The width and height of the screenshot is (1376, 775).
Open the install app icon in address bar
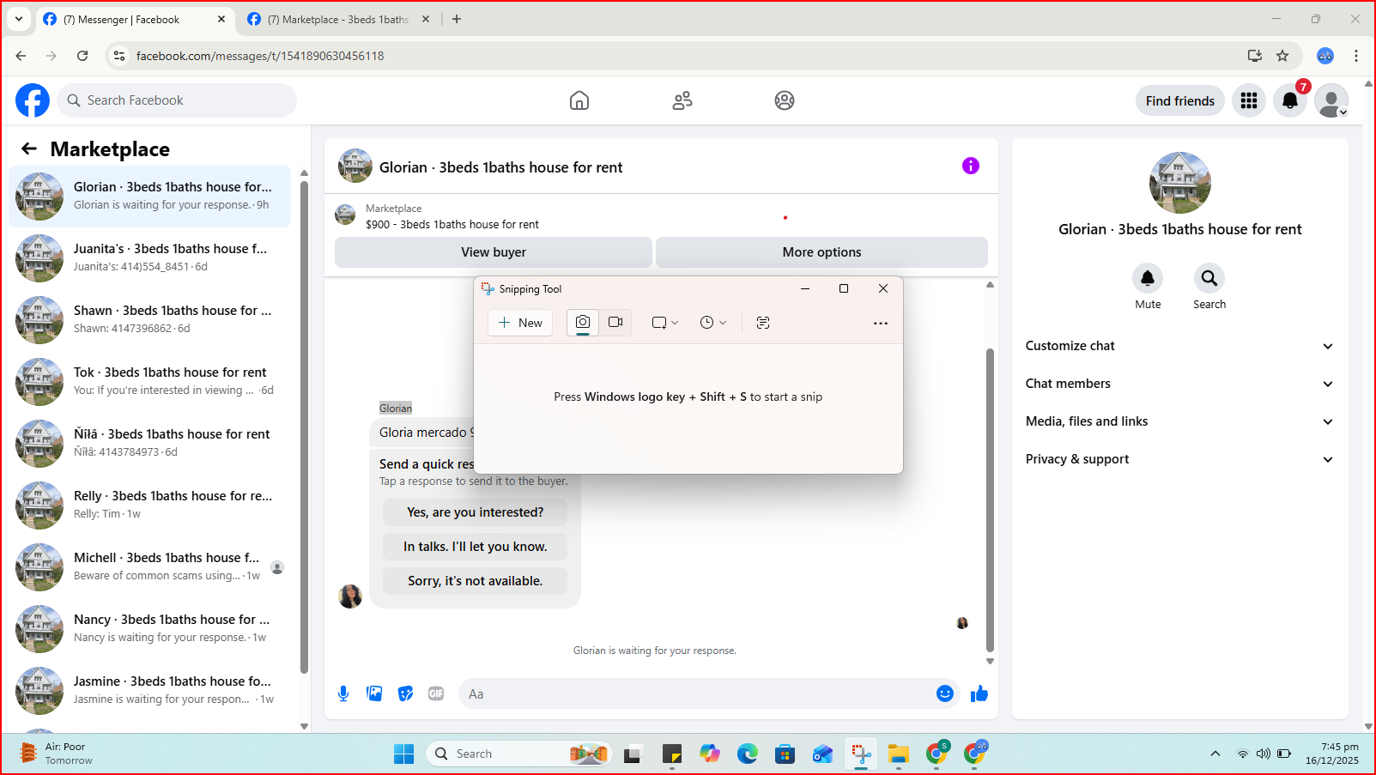[1255, 56]
